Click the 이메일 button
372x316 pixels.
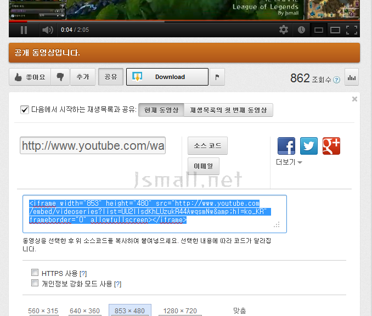204,166
